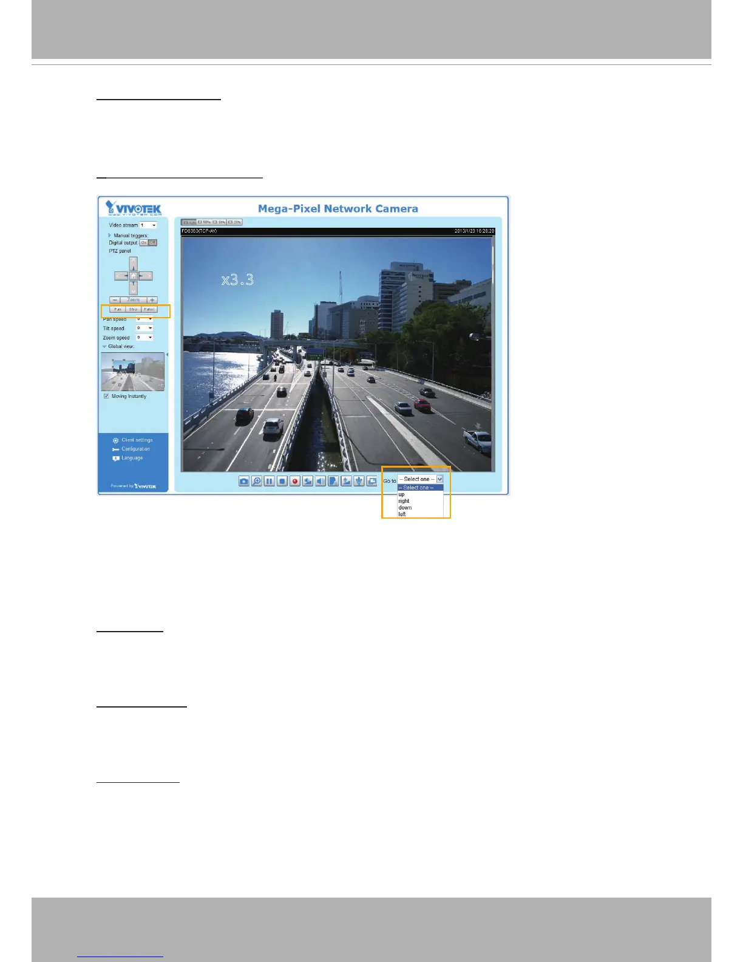Click the Language speech bubble icon
Screen dimensions: 743x962
point(115,459)
